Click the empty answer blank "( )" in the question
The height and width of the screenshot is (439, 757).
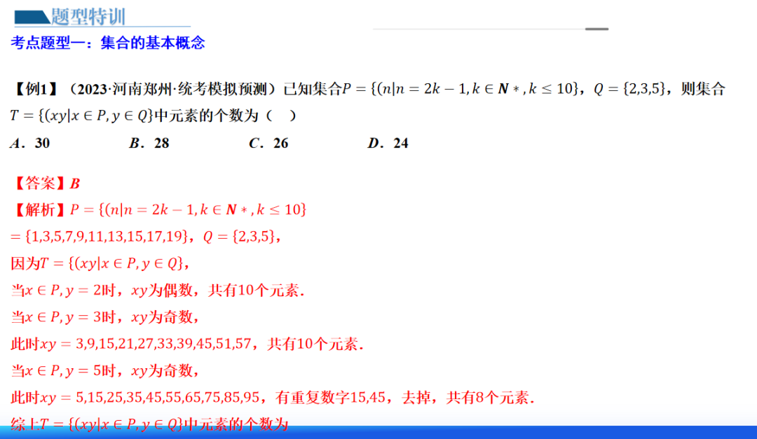tap(281, 116)
